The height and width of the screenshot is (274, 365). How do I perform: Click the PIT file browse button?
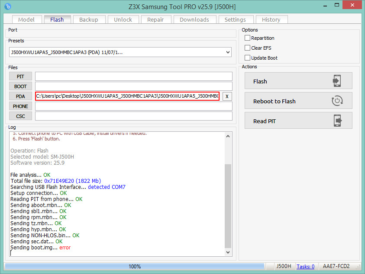click(20, 76)
